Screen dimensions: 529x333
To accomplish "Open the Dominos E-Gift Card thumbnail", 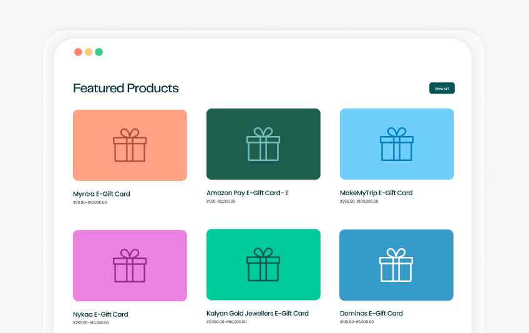I will (x=396, y=265).
